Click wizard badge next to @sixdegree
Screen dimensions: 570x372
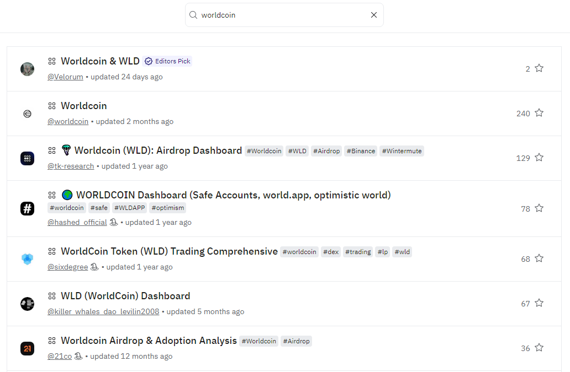[x=94, y=267]
